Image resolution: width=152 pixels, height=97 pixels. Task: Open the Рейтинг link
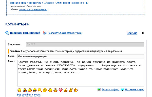[x=132, y=33]
